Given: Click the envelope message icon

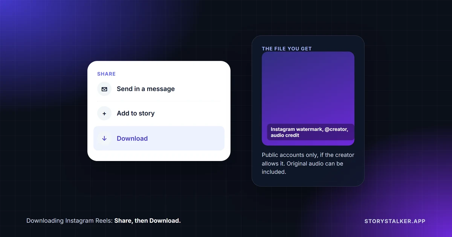Looking at the screenshot, I should click(104, 89).
